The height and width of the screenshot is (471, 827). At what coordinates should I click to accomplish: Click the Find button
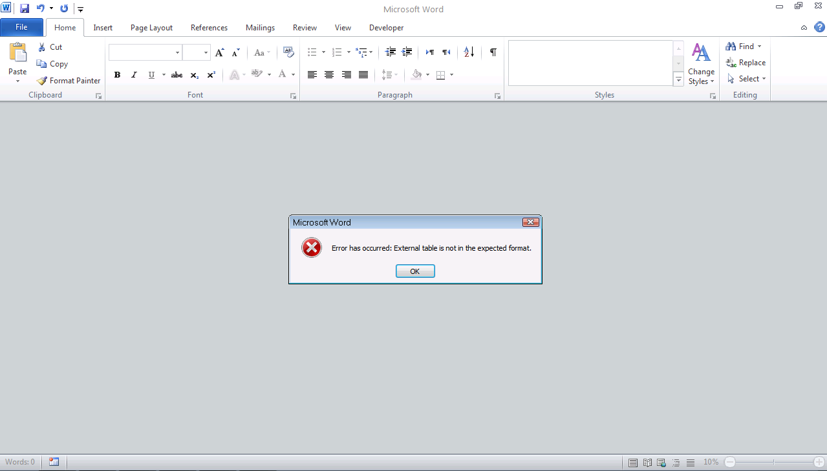pos(744,47)
